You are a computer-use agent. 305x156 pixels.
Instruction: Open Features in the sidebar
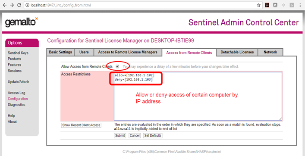tap(14, 65)
